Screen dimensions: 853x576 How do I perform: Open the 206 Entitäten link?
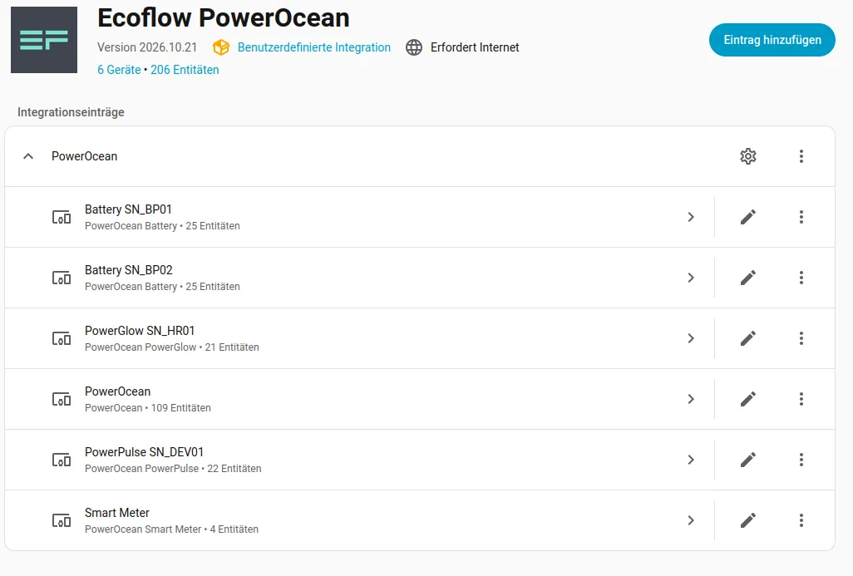click(x=185, y=70)
